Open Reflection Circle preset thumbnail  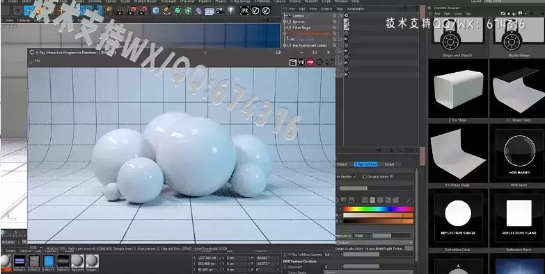point(458,218)
